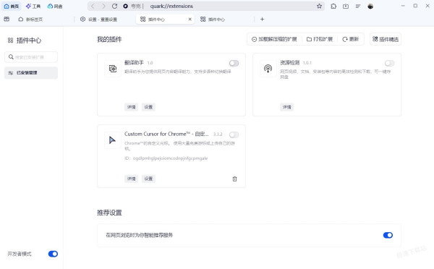Open details of resource detection extension
Viewport: 434px width, 269px height.
coord(287,107)
